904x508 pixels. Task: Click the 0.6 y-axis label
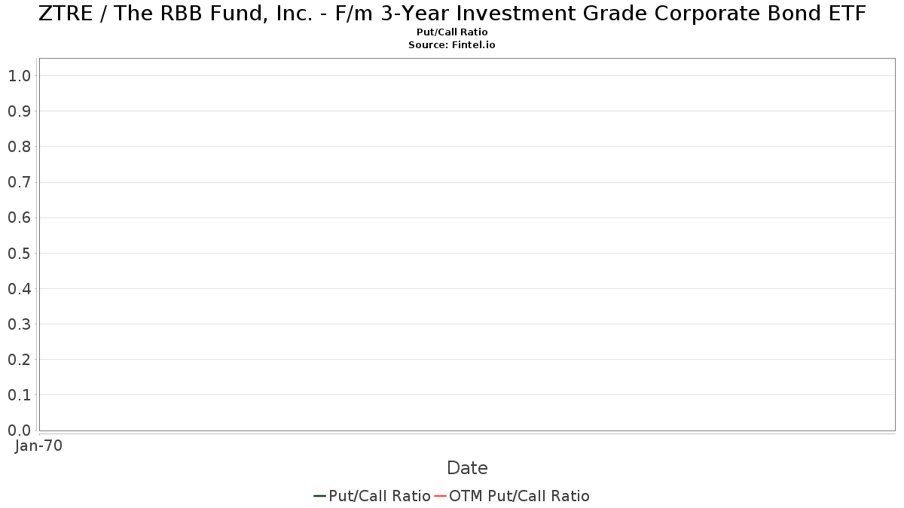pos(19,217)
